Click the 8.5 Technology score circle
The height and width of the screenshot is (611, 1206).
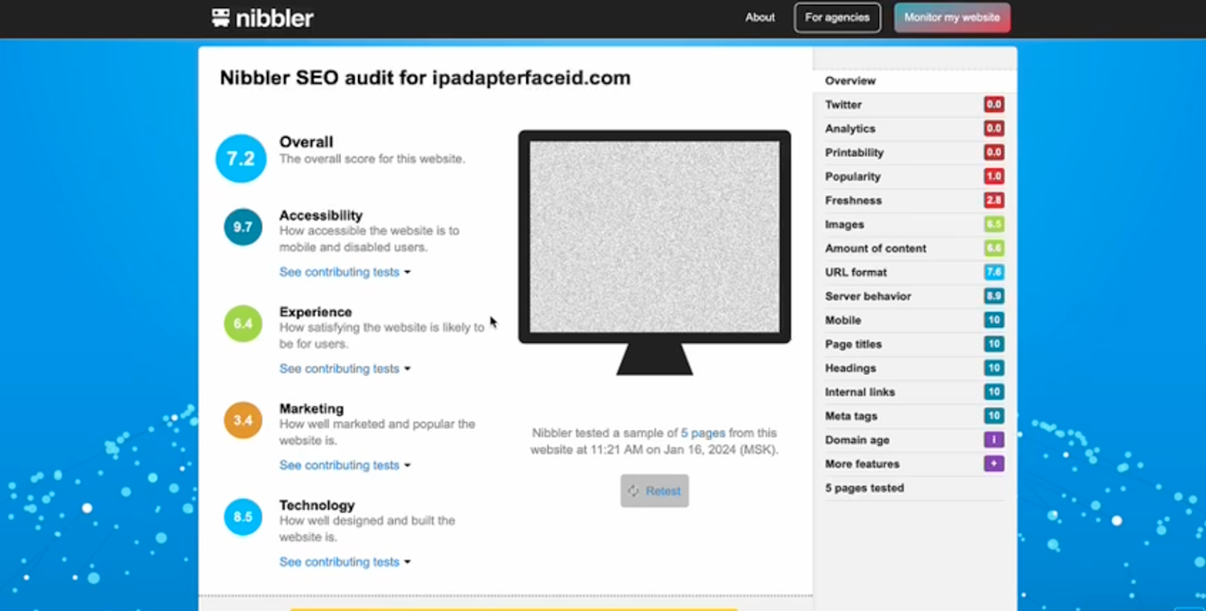click(x=243, y=517)
